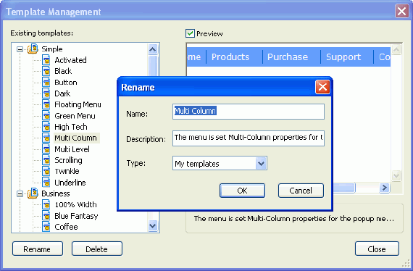The height and width of the screenshot is (271, 413).
Task: Click Support in the preview menu
Action: pyautogui.click(x=343, y=57)
